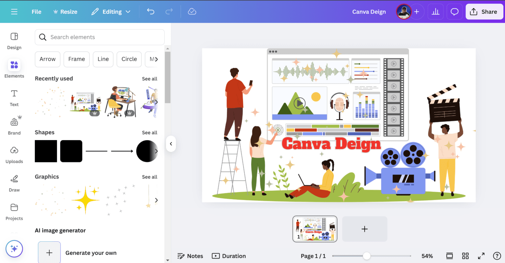Switch to the Design panel
Screen dimensions: 505x263
click(14, 40)
